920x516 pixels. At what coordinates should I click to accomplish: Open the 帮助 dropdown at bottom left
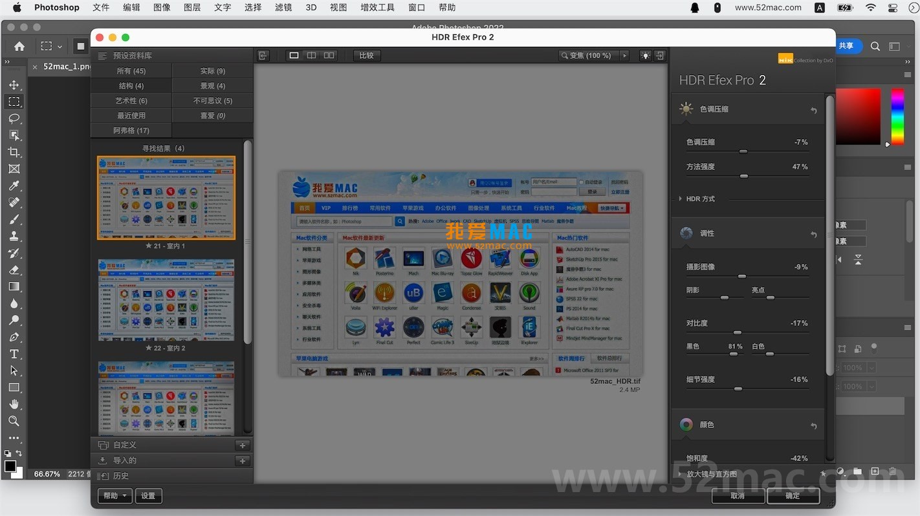(115, 496)
